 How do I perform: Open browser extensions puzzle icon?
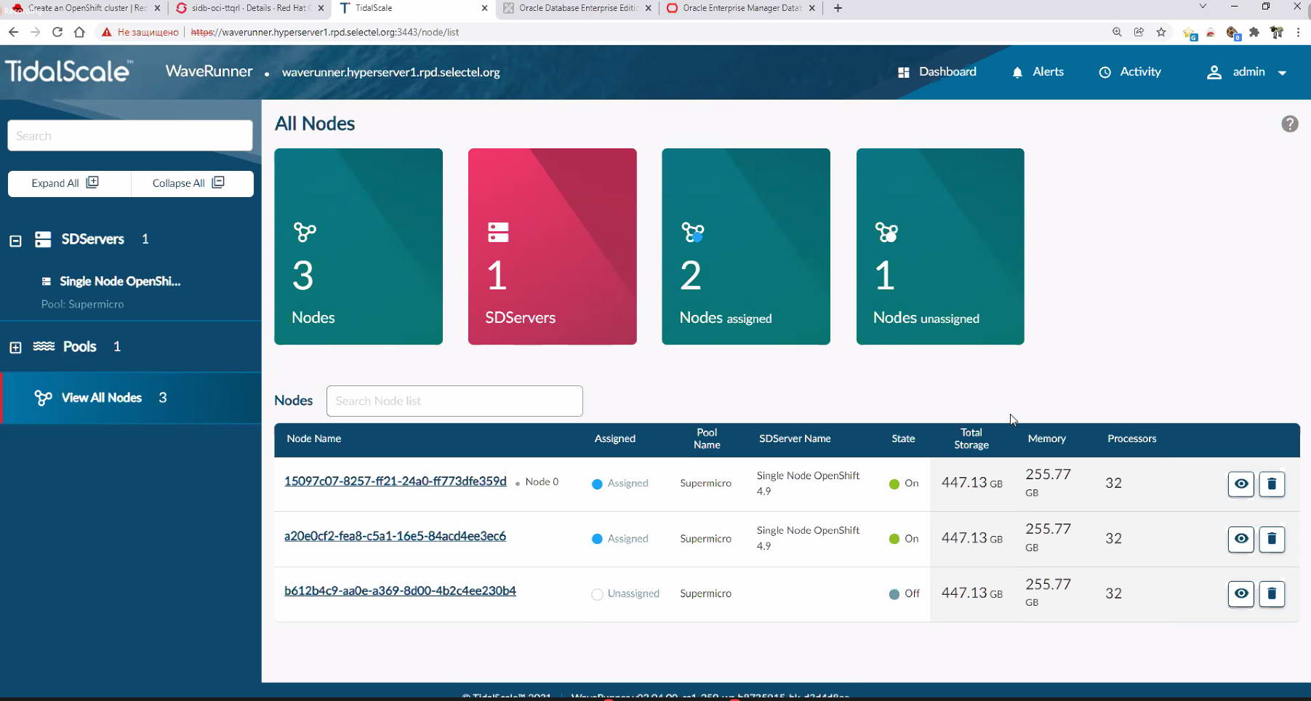coord(1254,32)
